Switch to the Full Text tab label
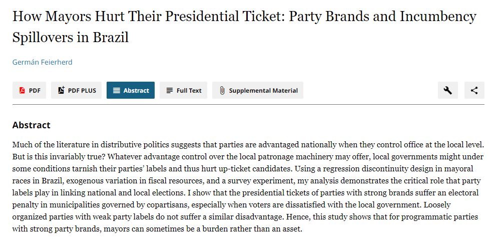The width and height of the screenshot is (492, 239). [189, 91]
